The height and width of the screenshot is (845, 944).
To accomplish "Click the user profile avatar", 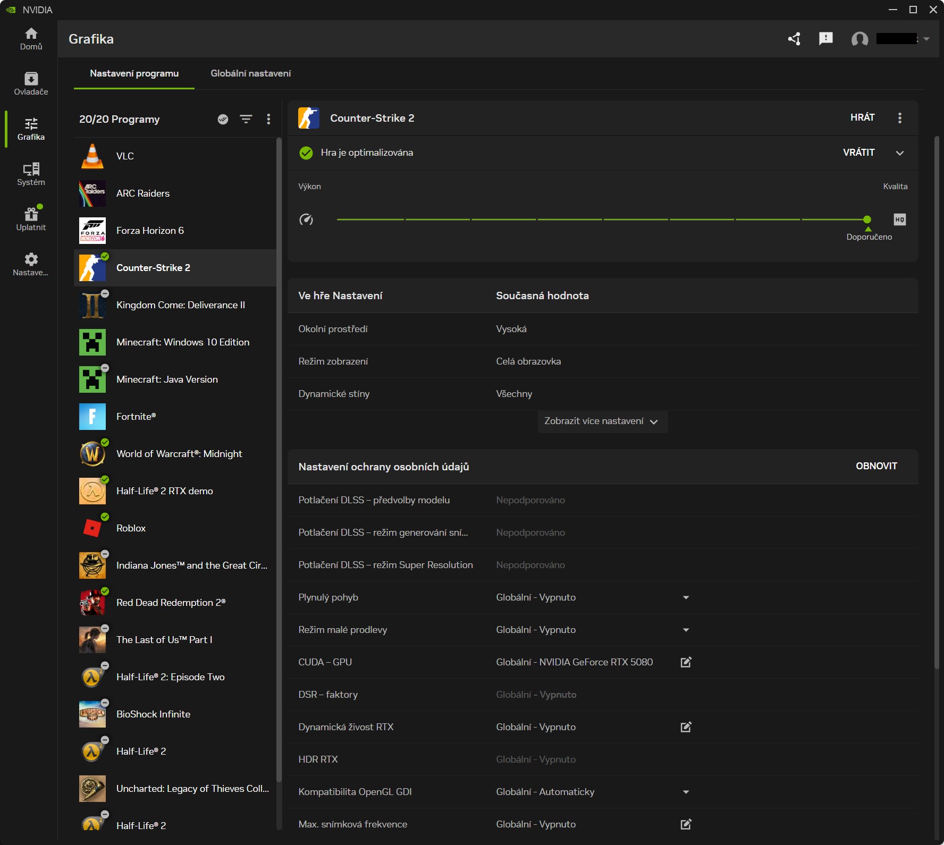I will click(x=859, y=39).
